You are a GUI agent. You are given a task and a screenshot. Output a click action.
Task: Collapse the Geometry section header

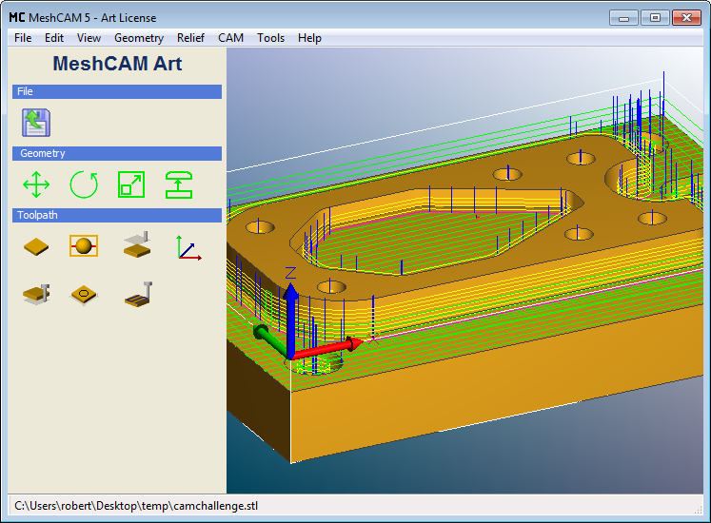tap(117, 153)
